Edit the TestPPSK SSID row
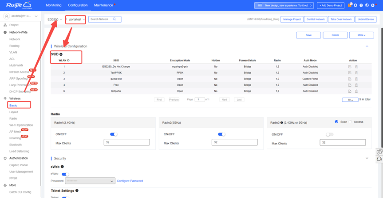 [x=350, y=72]
